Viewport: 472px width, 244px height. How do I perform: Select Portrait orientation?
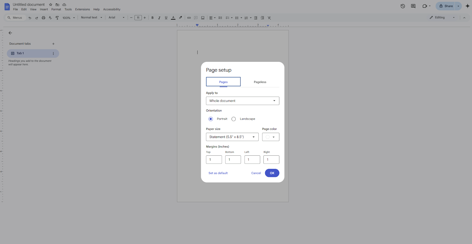[x=211, y=119]
